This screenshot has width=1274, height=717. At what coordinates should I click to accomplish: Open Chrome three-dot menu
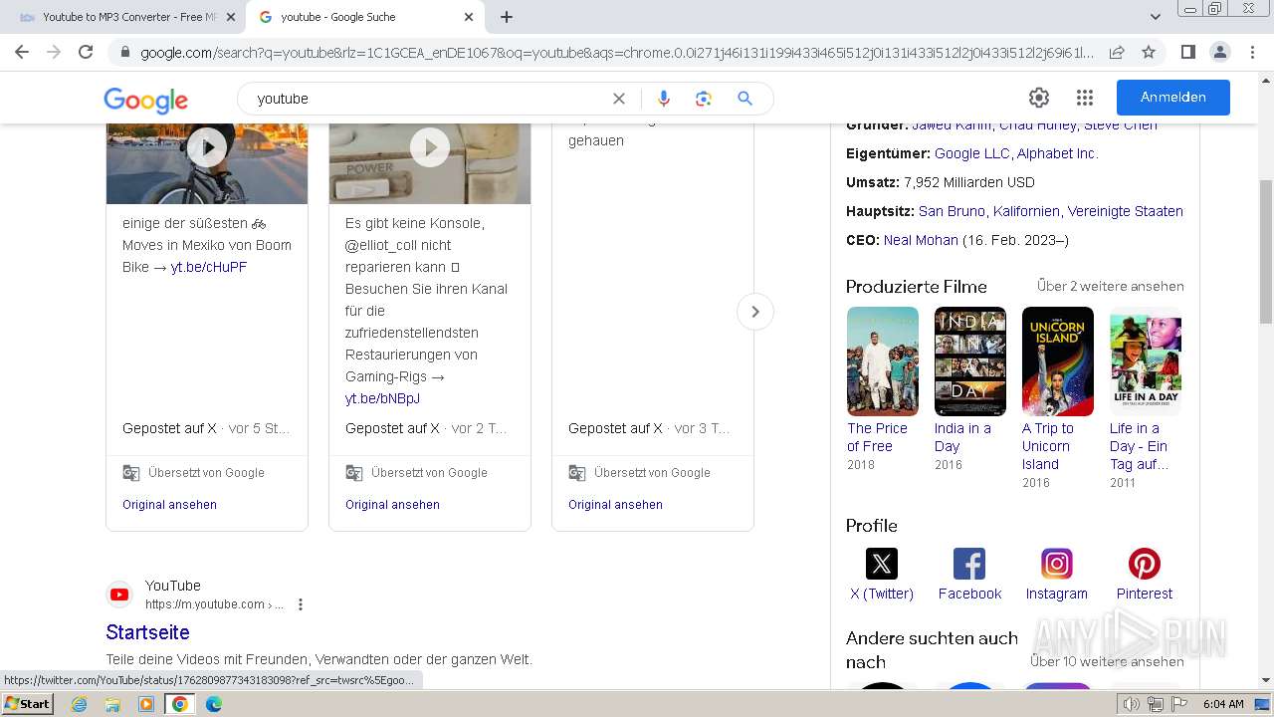point(1253,52)
